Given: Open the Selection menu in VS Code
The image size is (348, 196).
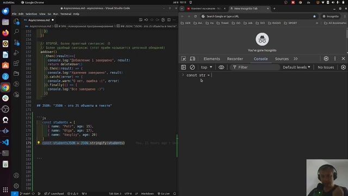Looking at the screenshot, I should (x=32, y=14).
